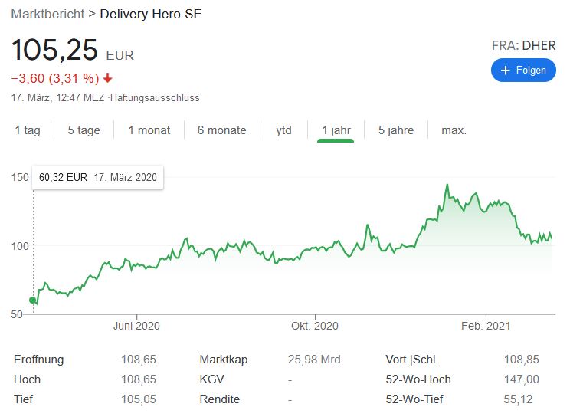Click the FRA: DHER ticker label
The image size is (570, 417).
(524, 45)
